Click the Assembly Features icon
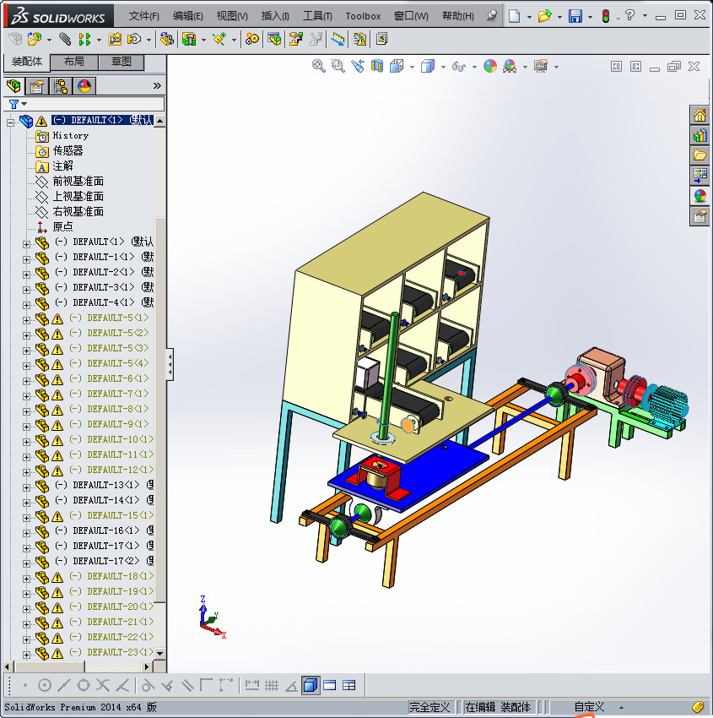The image size is (713, 718). click(189, 39)
